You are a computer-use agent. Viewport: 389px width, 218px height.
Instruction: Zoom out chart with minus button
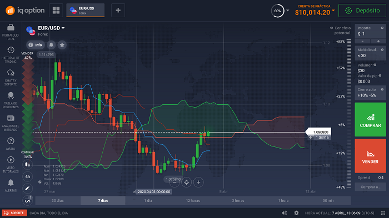[x=174, y=182]
